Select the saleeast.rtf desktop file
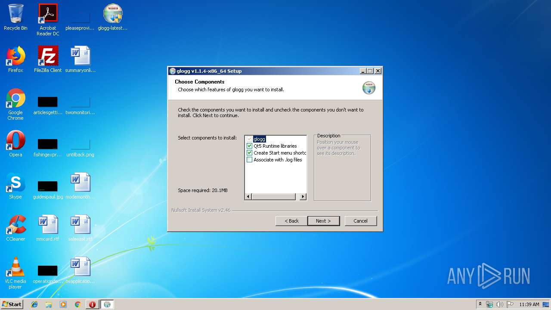Image resolution: width=551 pixels, height=310 pixels. (80, 228)
